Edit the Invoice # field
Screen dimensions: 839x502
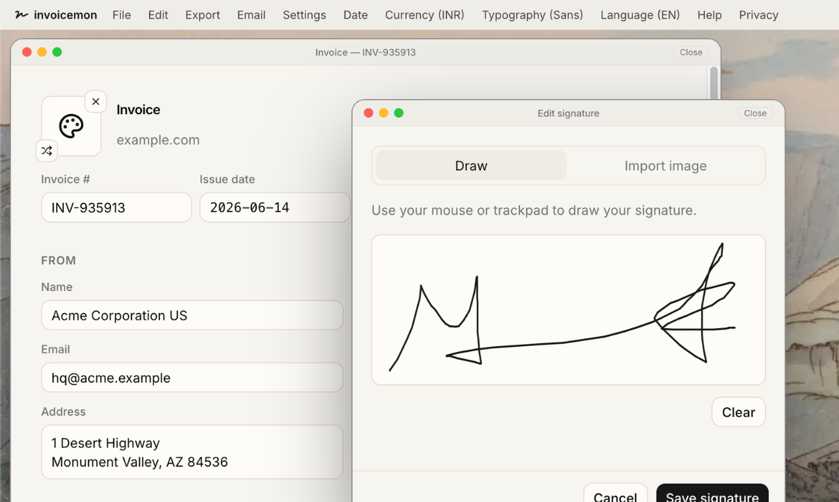116,207
